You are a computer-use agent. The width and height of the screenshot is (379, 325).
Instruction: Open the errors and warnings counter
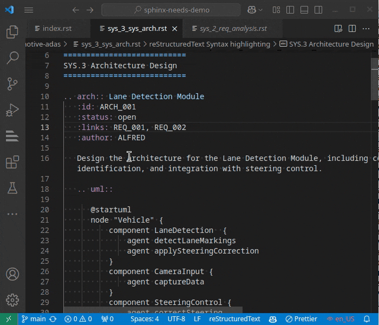pos(78,319)
